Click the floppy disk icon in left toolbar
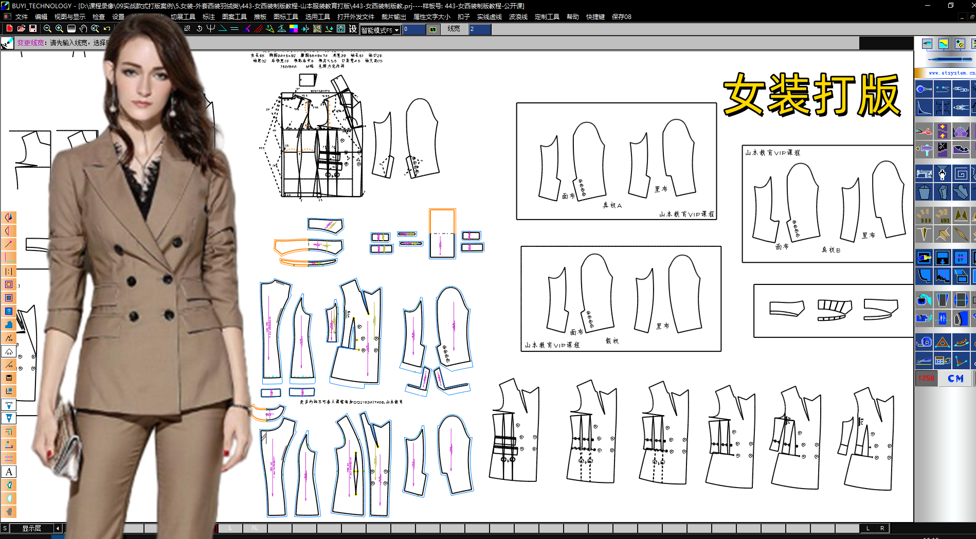Image resolution: width=976 pixels, height=539 pixels. pos(9,378)
